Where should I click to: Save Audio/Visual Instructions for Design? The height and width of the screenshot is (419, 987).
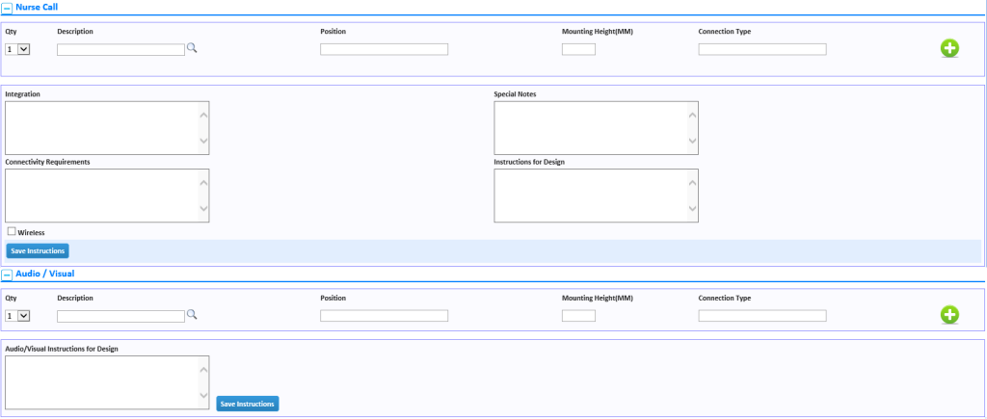(x=248, y=404)
